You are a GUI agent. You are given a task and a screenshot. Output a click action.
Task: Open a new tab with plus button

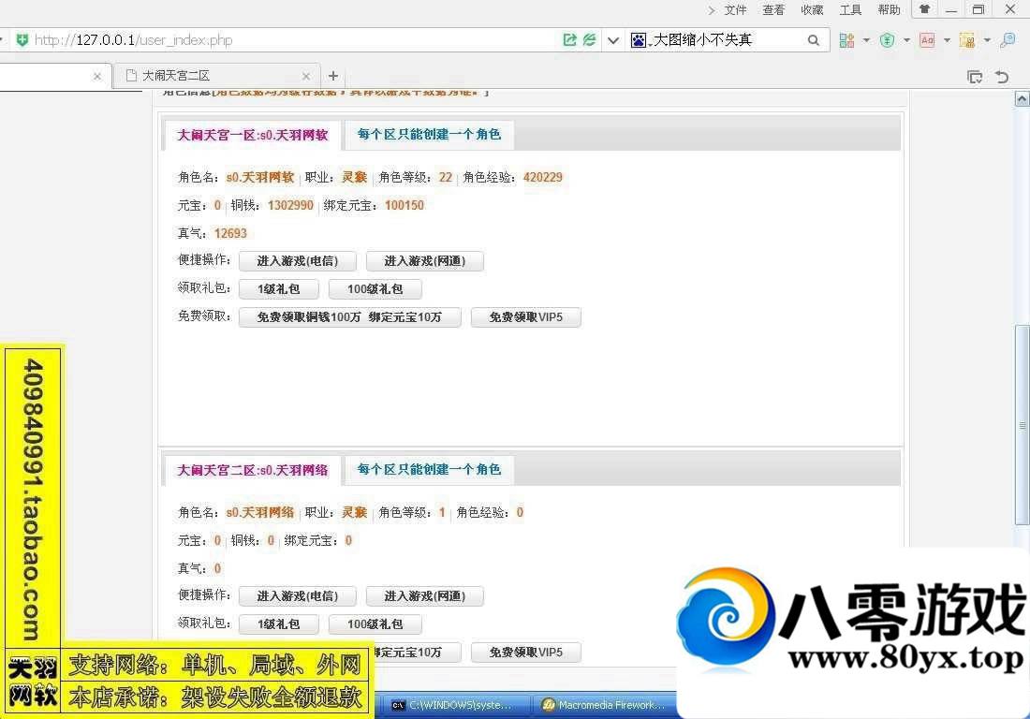pyautogui.click(x=333, y=76)
